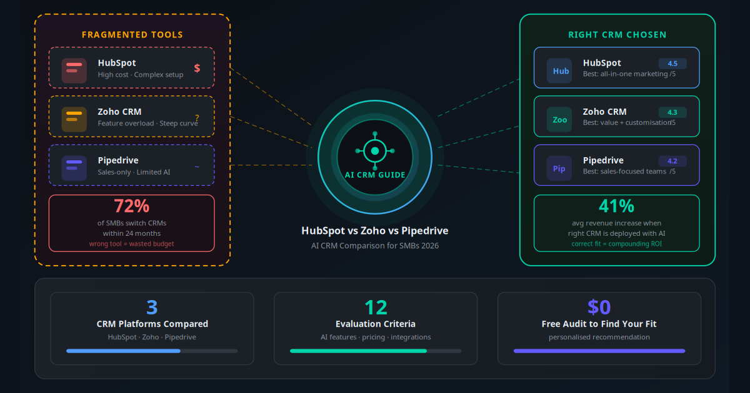The image size is (750, 393).
Task: Click the green Evaluation Criteria progress bar
Action: pos(376,351)
